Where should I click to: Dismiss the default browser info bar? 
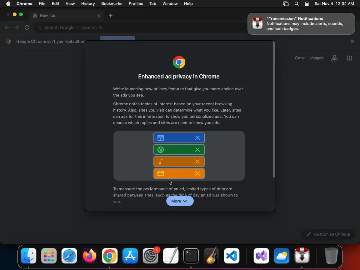click(x=352, y=41)
